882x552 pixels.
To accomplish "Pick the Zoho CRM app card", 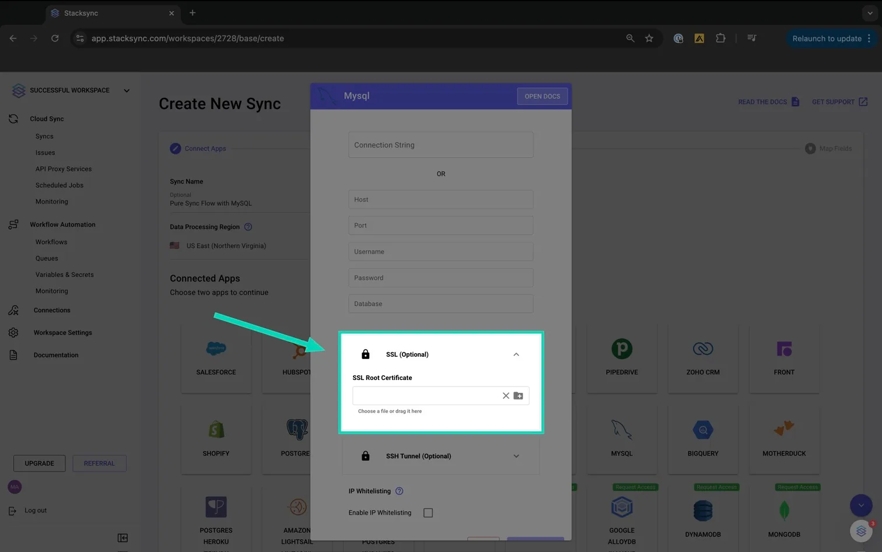I will 703,358.
